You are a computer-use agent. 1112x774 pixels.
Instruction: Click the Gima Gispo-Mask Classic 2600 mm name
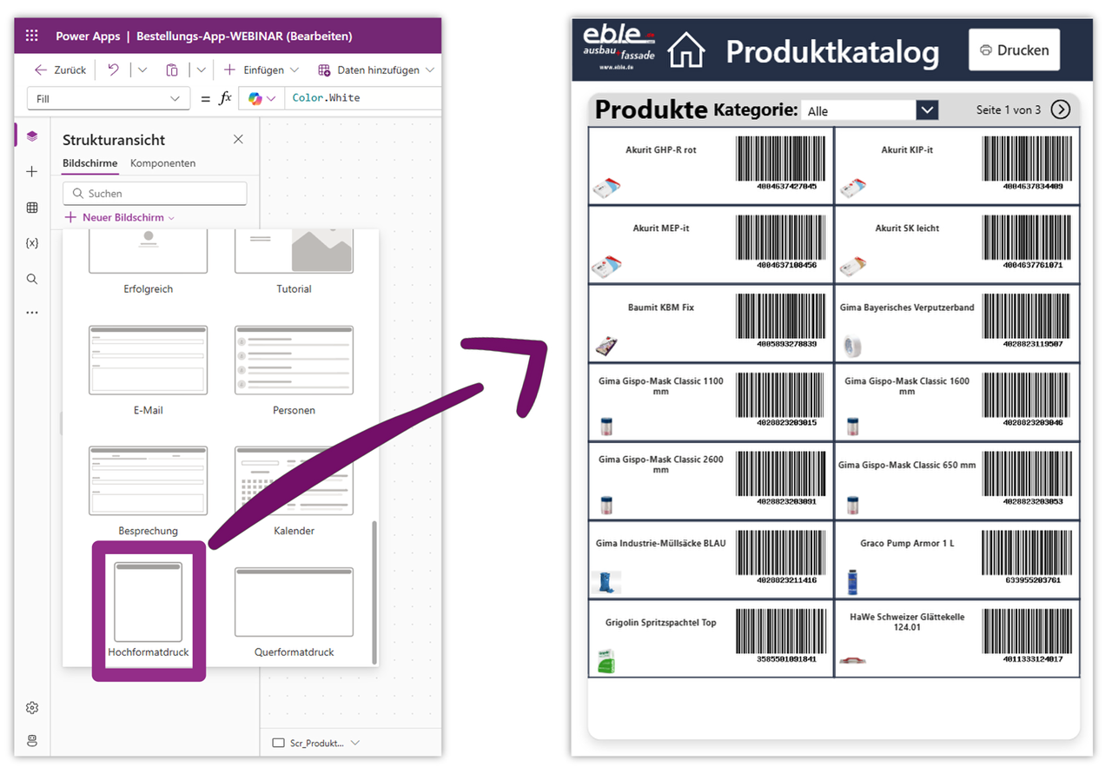point(661,465)
